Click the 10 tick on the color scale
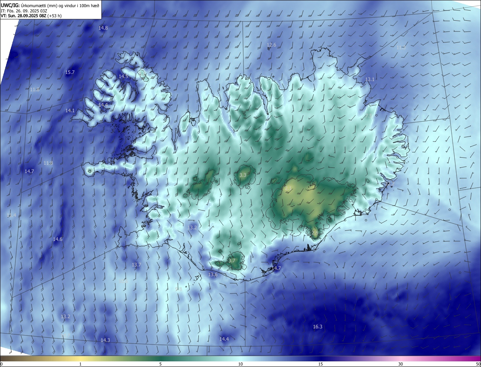This screenshot has width=481, height=367. point(240,364)
